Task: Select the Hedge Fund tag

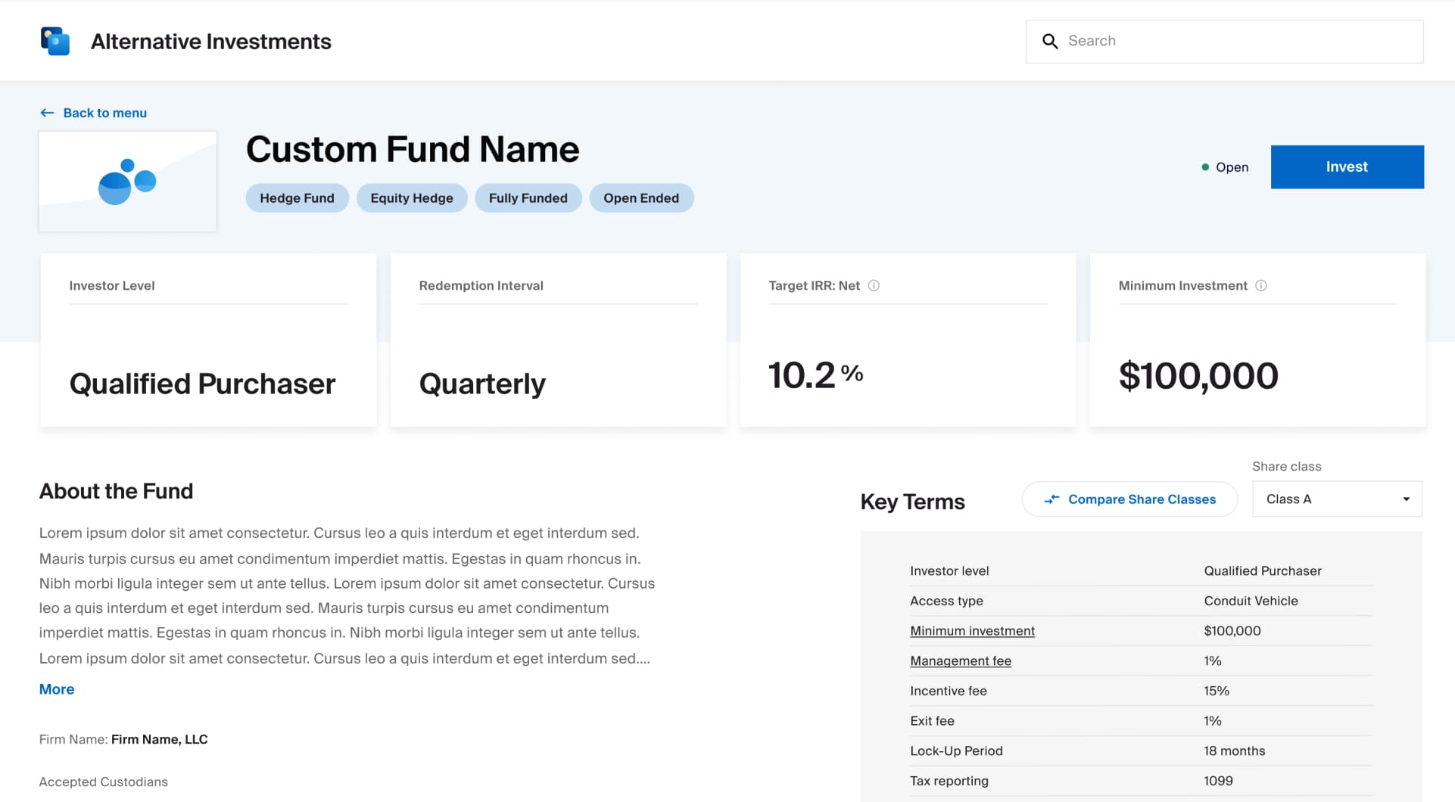Action: click(297, 197)
